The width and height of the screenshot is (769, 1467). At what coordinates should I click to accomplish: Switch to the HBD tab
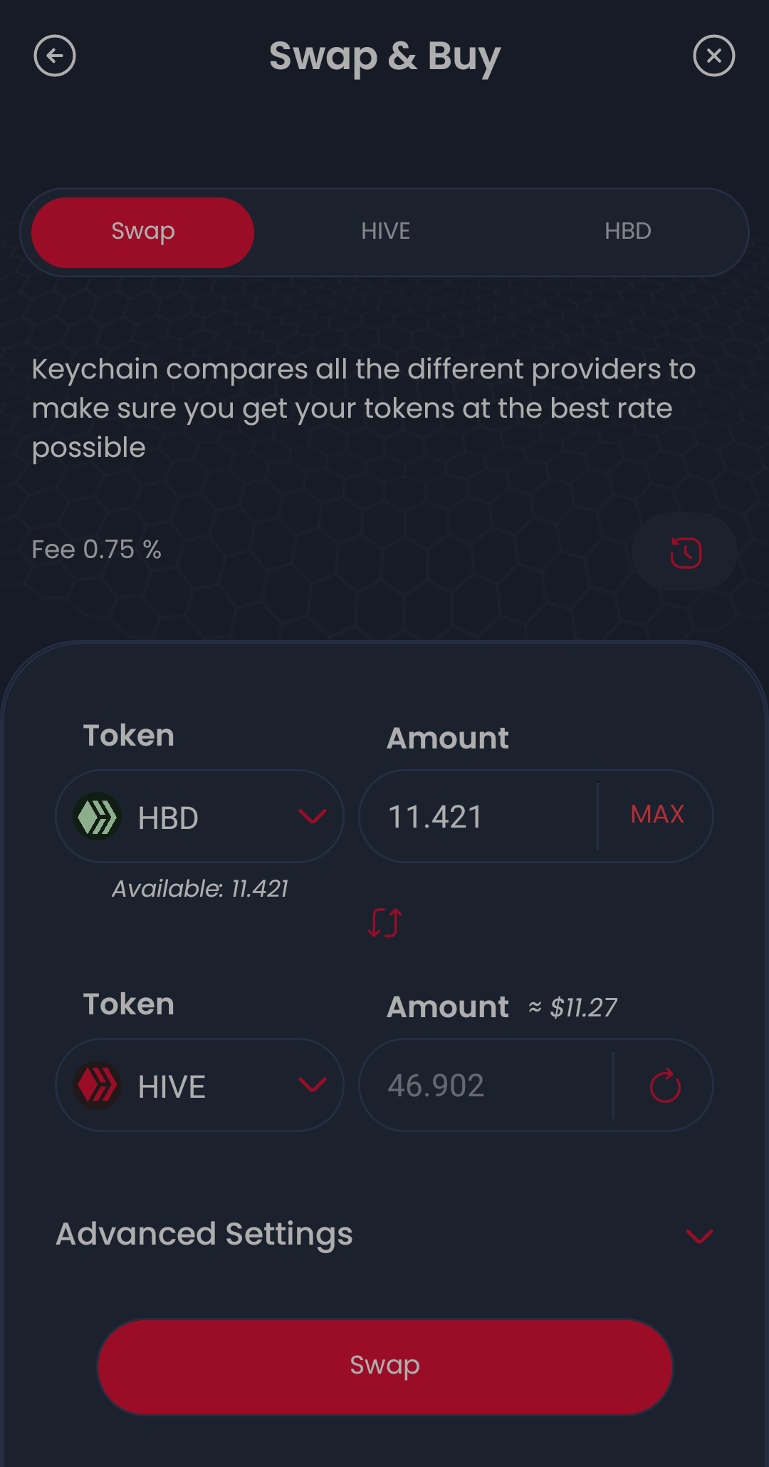click(x=628, y=231)
